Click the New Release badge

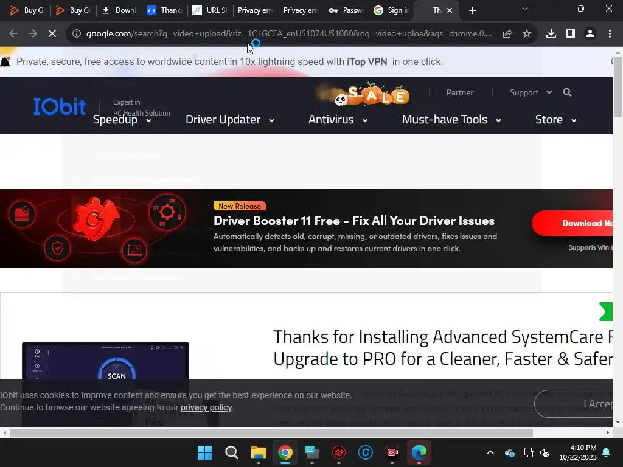pyautogui.click(x=240, y=206)
